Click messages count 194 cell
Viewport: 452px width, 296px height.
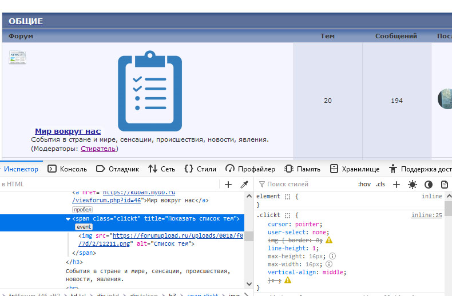(x=397, y=101)
